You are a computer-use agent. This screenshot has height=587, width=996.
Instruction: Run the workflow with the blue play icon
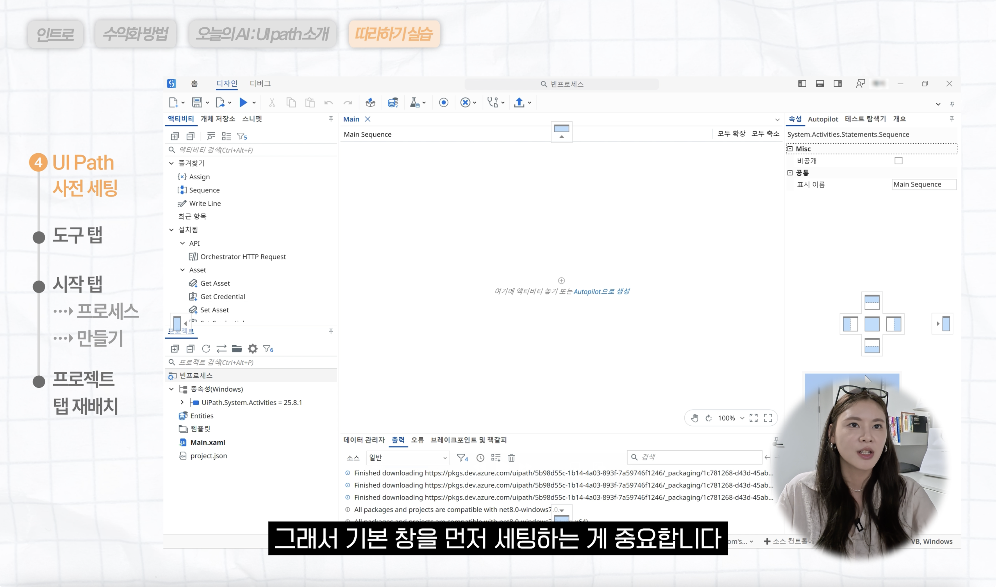point(243,103)
